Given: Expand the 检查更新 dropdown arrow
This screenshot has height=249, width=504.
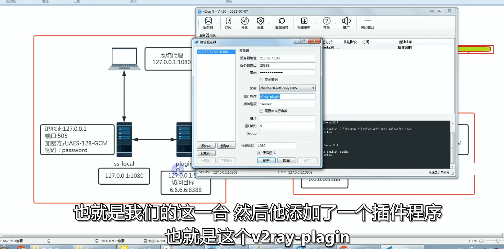Looking at the screenshot, I should pyautogui.click(x=315, y=23).
